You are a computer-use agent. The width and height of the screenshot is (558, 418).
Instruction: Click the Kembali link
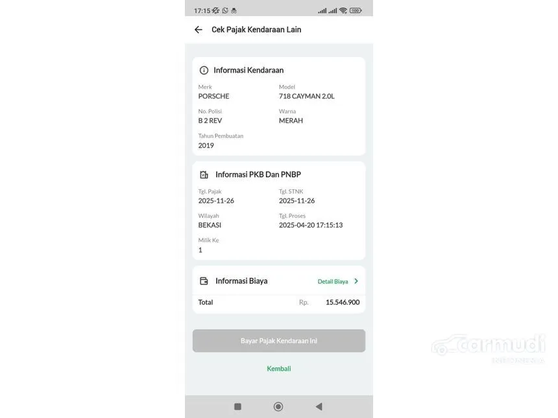[x=279, y=369]
